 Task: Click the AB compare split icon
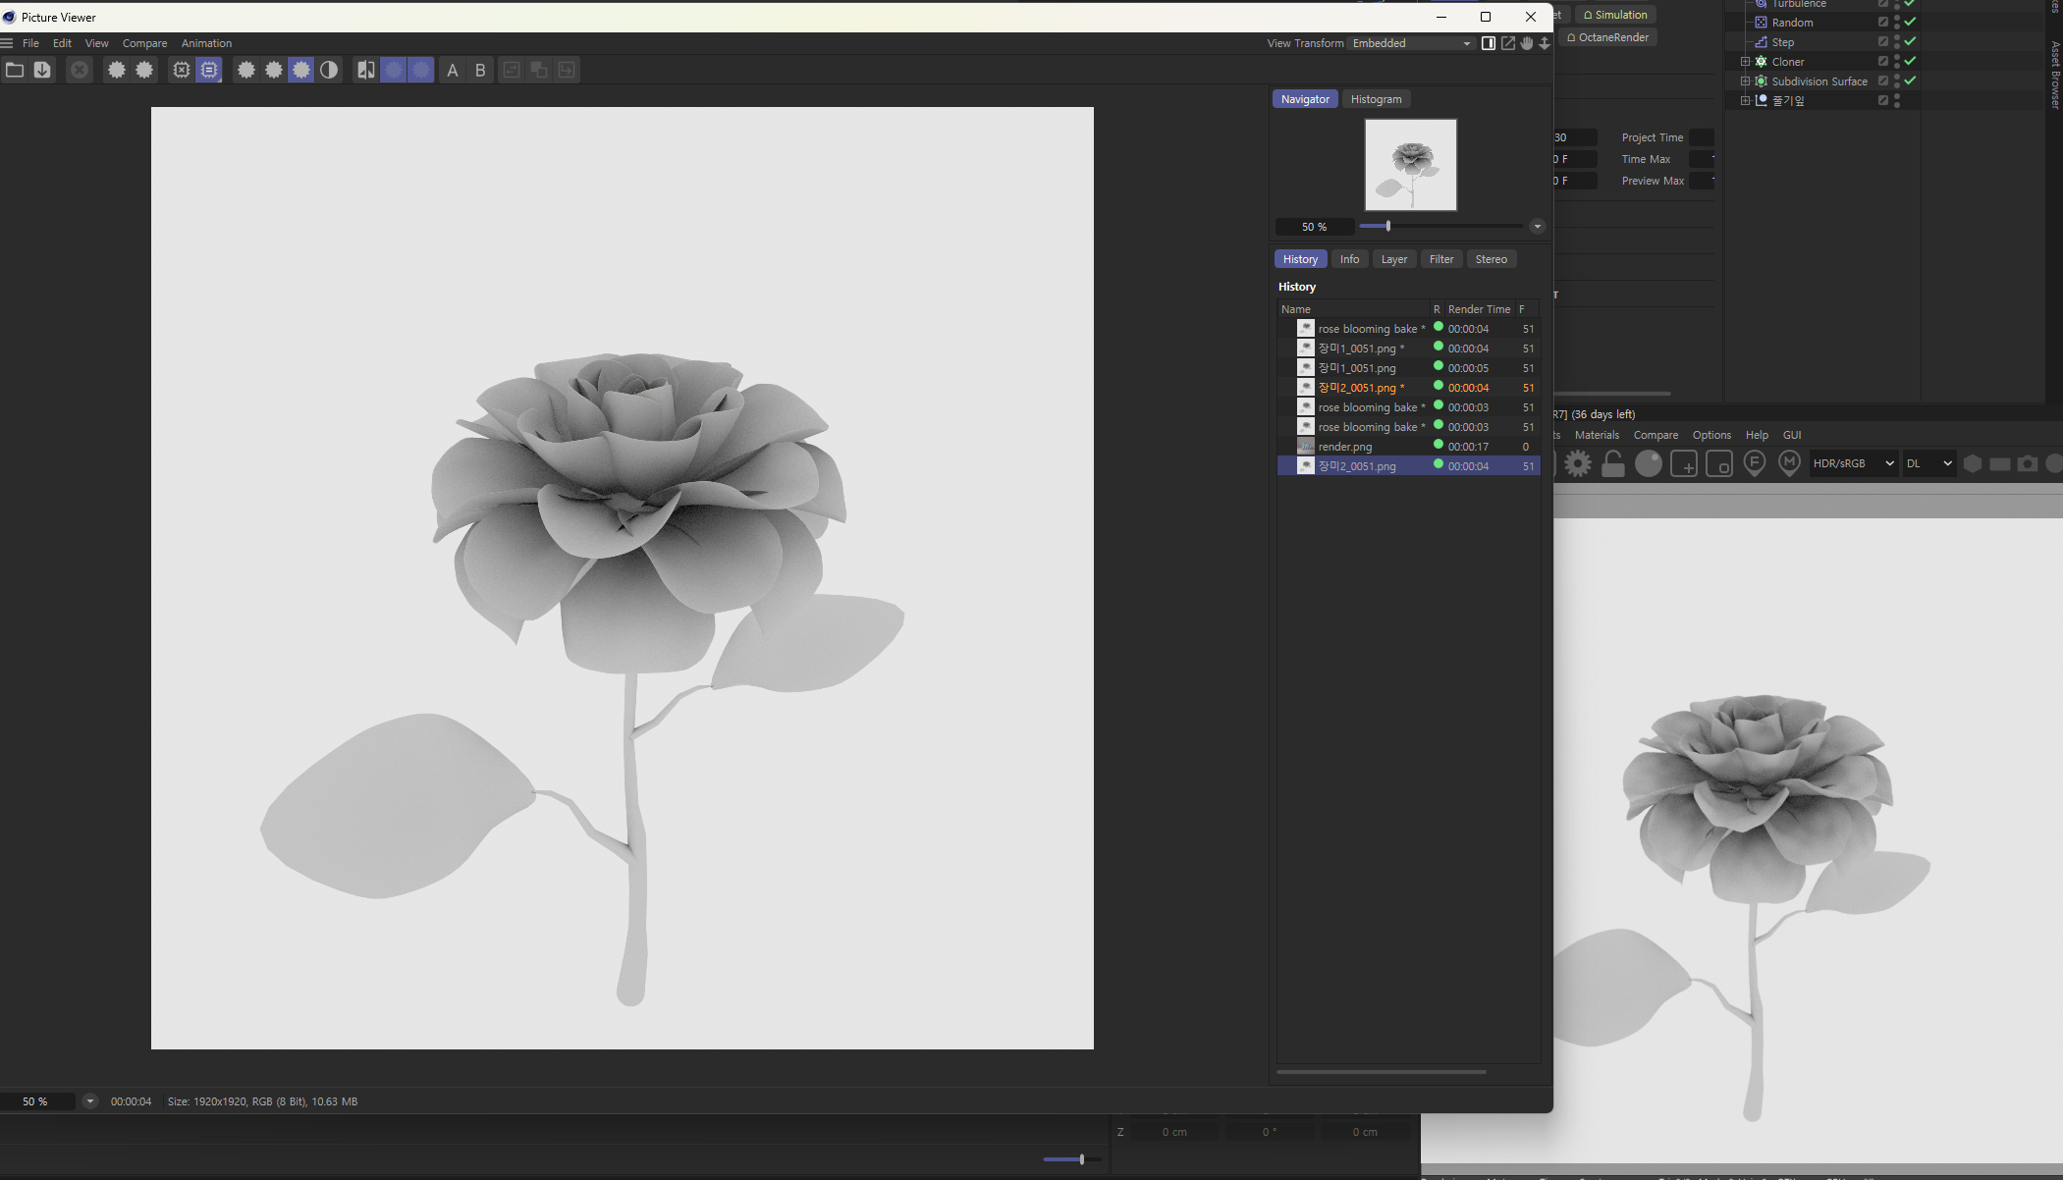click(366, 70)
